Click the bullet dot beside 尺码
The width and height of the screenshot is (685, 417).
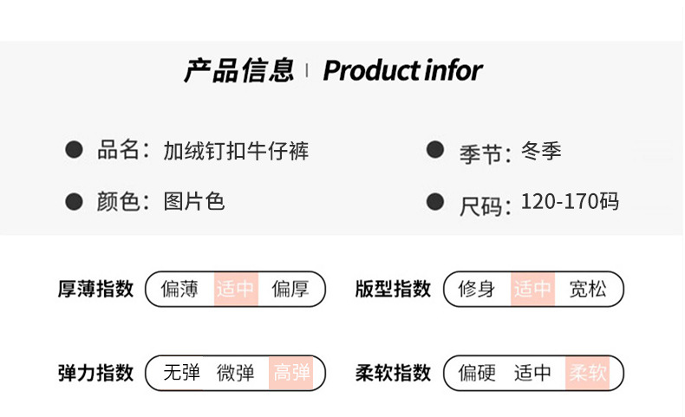point(435,202)
